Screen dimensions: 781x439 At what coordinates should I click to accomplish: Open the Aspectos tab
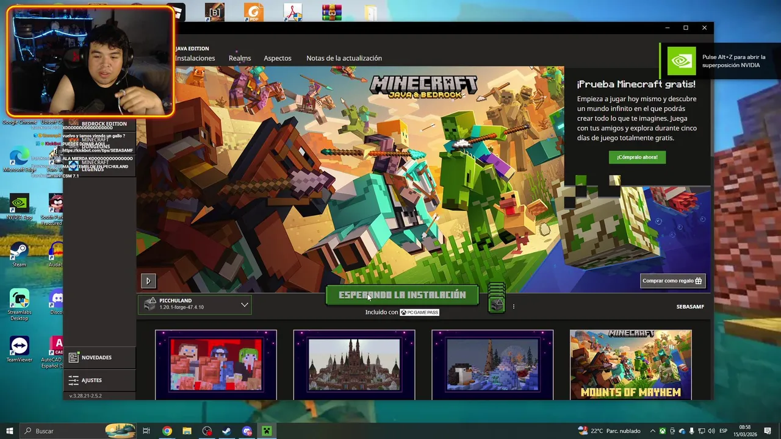[x=278, y=58]
